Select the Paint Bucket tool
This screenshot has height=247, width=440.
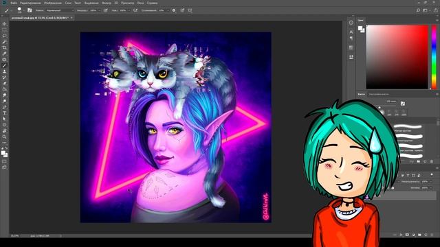pos(4,89)
